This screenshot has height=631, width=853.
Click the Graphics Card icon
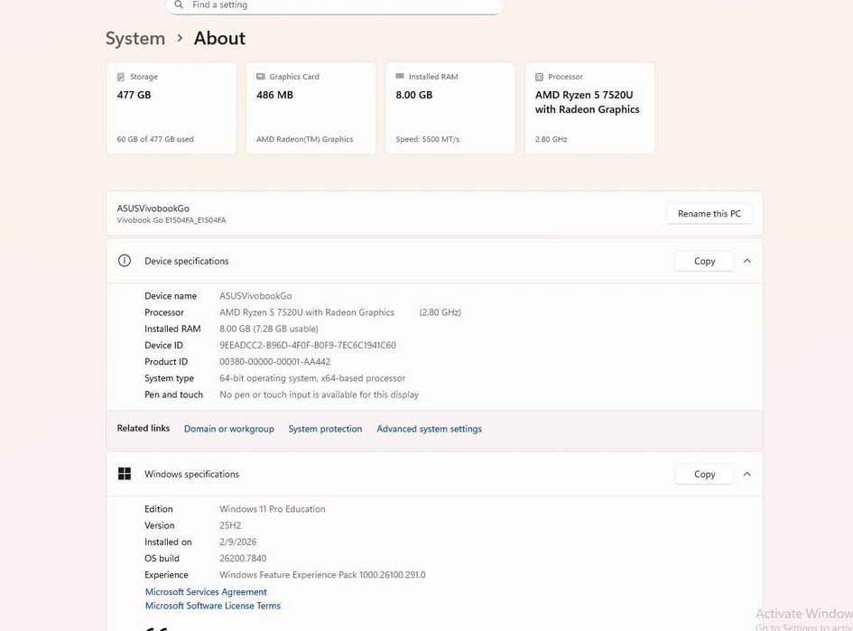point(261,77)
